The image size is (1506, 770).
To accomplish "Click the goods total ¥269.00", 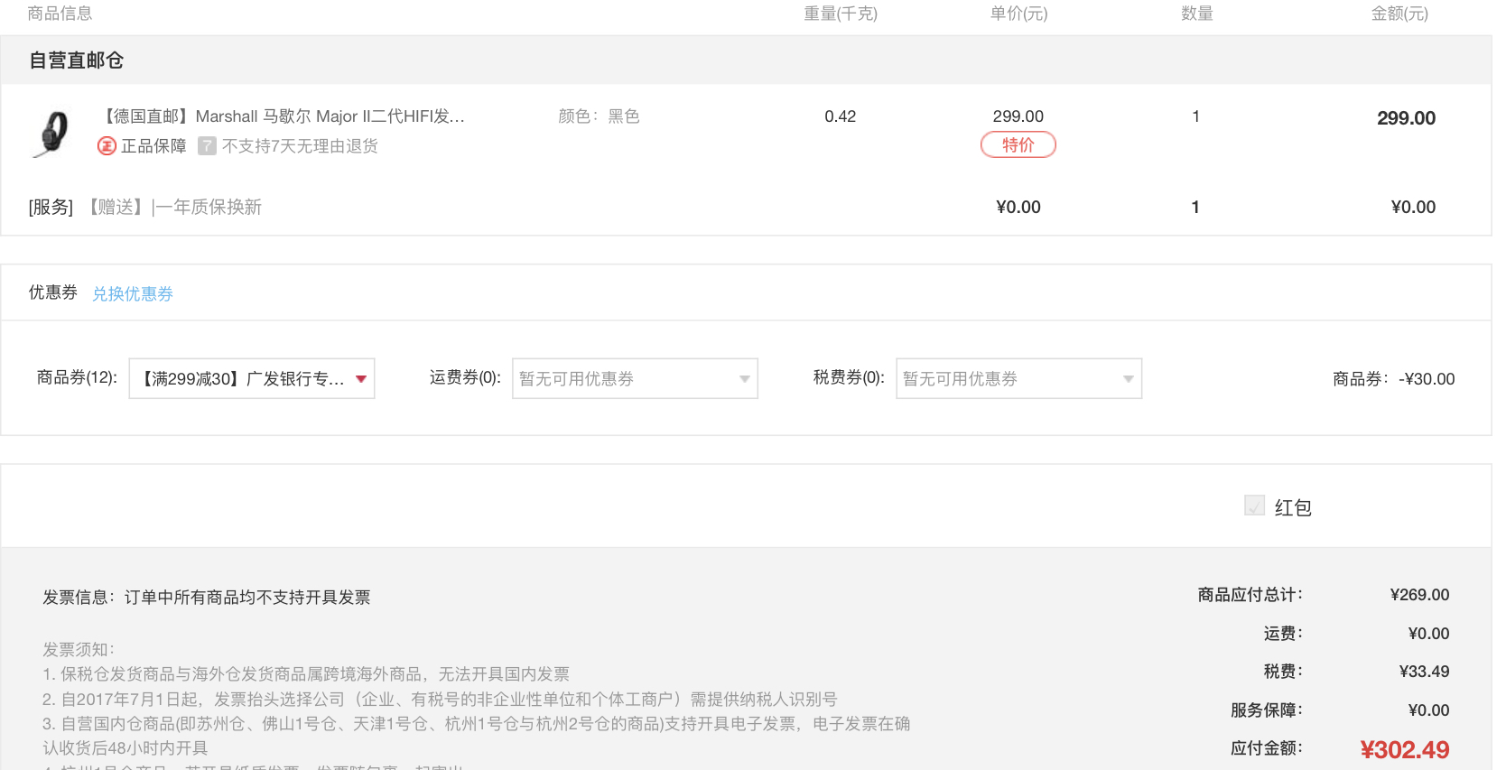I will click(1419, 595).
